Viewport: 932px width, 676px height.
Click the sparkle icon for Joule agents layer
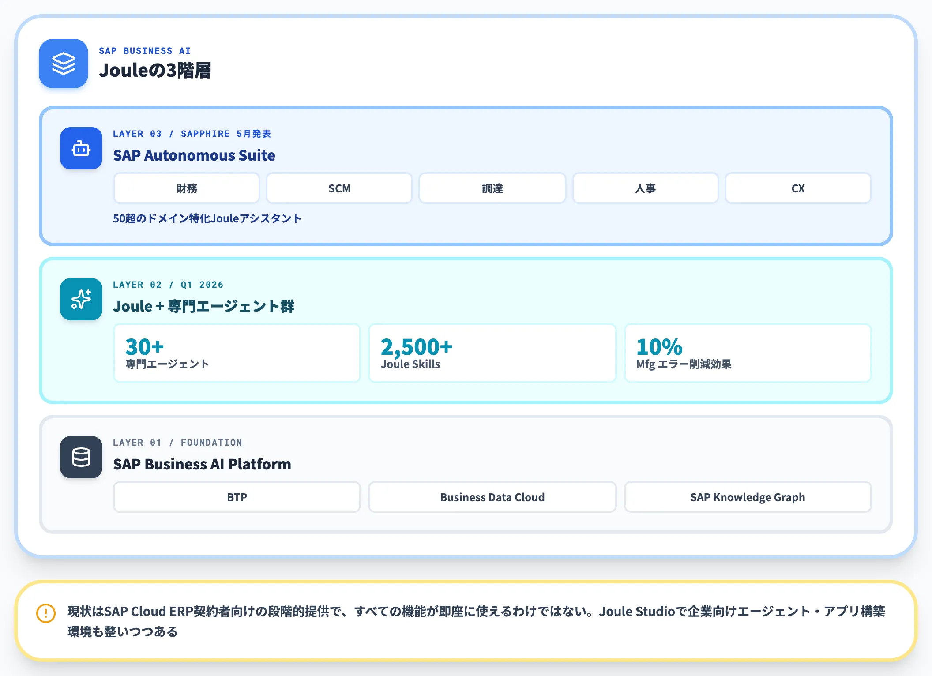click(x=81, y=299)
